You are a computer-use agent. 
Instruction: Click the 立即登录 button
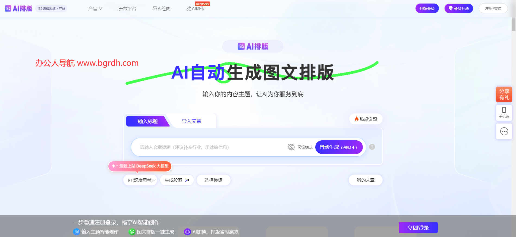pyautogui.click(x=418, y=227)
